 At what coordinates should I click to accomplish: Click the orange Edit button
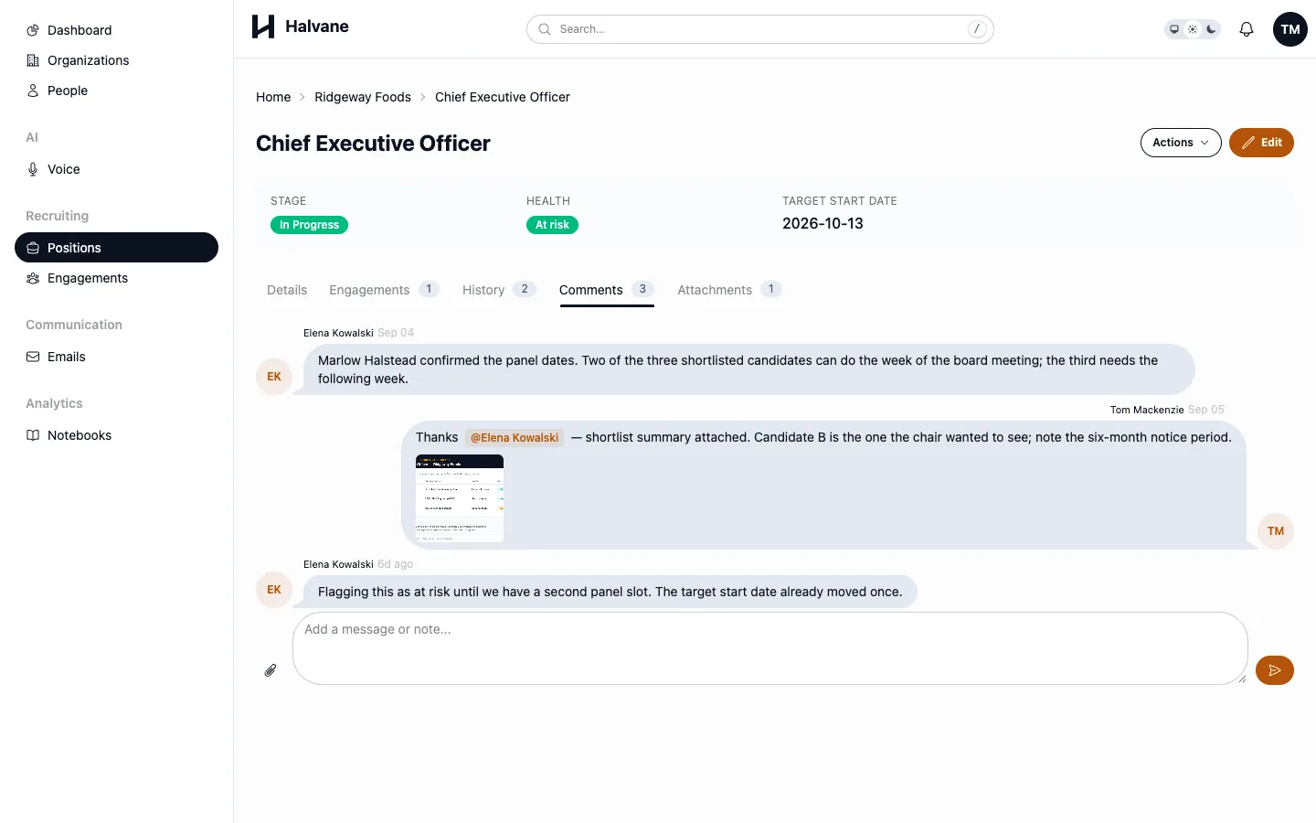[1261, 143]
